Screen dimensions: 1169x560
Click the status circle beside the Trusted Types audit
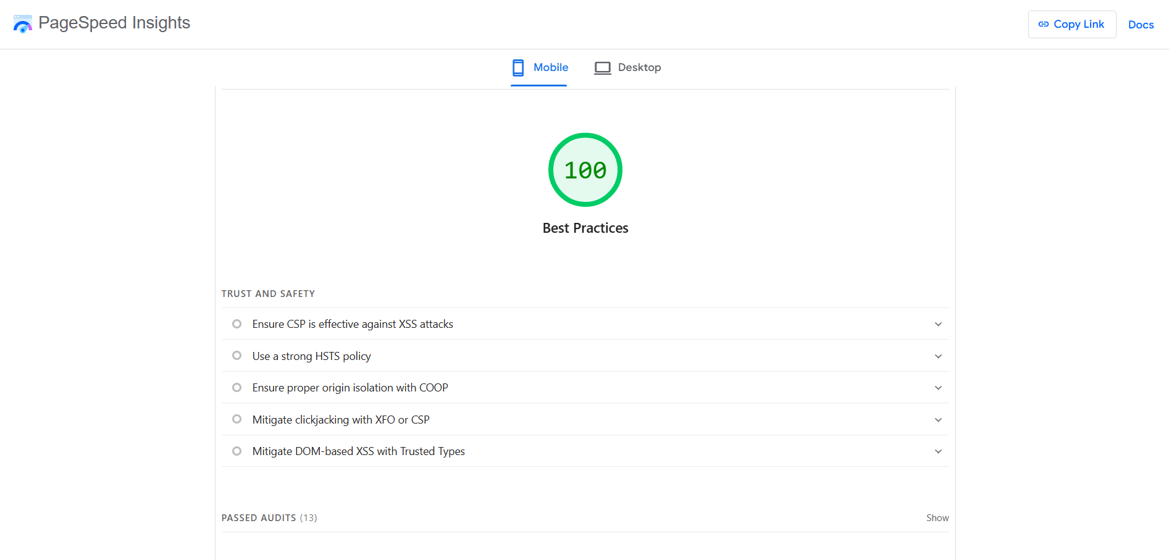[237, 451]
